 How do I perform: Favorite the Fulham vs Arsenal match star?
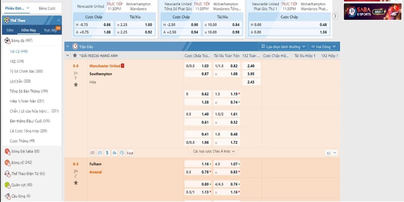pos(76,183)
